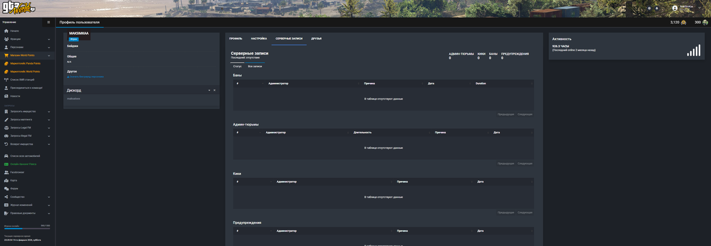Click the Фракции people icon
This screenshot has width=711, height=246.
pos(6,39)
